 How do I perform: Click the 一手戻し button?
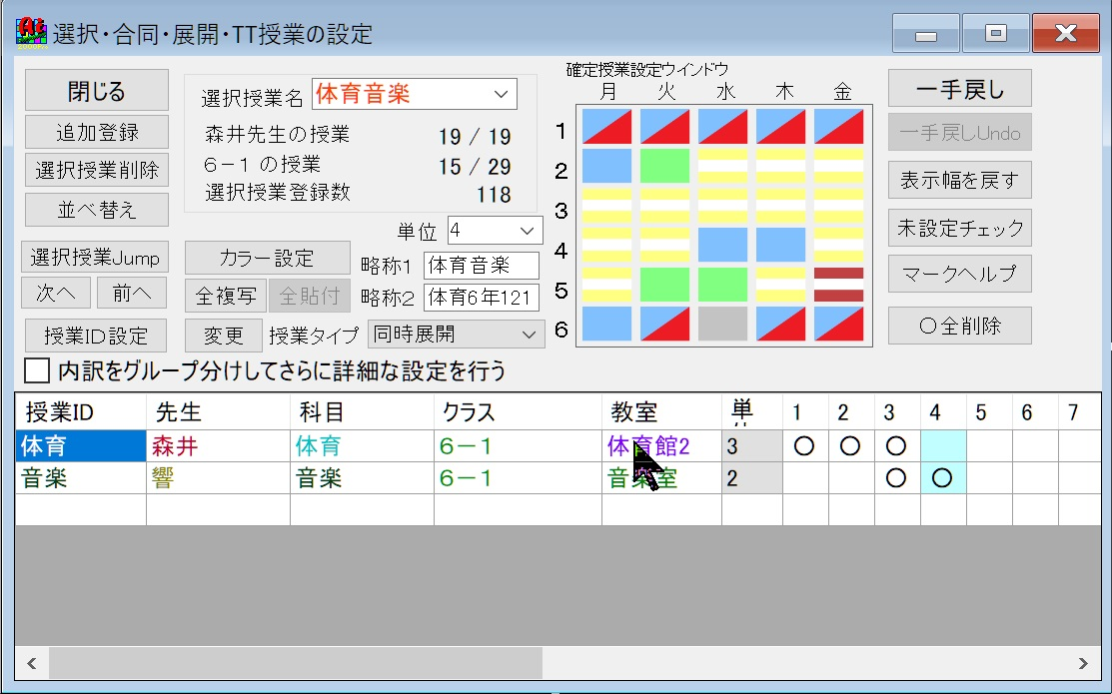tap(959, 89)
